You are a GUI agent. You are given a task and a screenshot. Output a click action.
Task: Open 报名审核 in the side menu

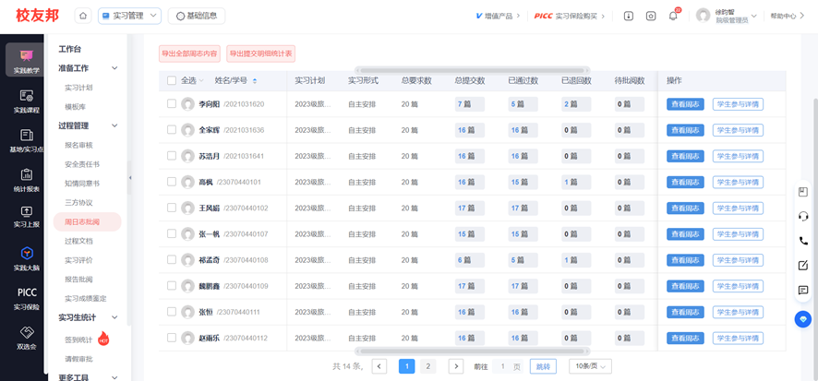(x=78, y=145)
